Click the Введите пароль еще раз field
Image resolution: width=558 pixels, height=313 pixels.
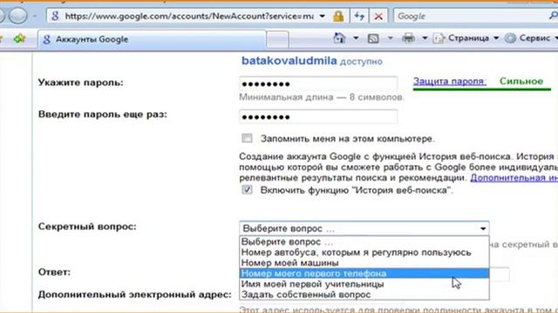pos(318,117)
